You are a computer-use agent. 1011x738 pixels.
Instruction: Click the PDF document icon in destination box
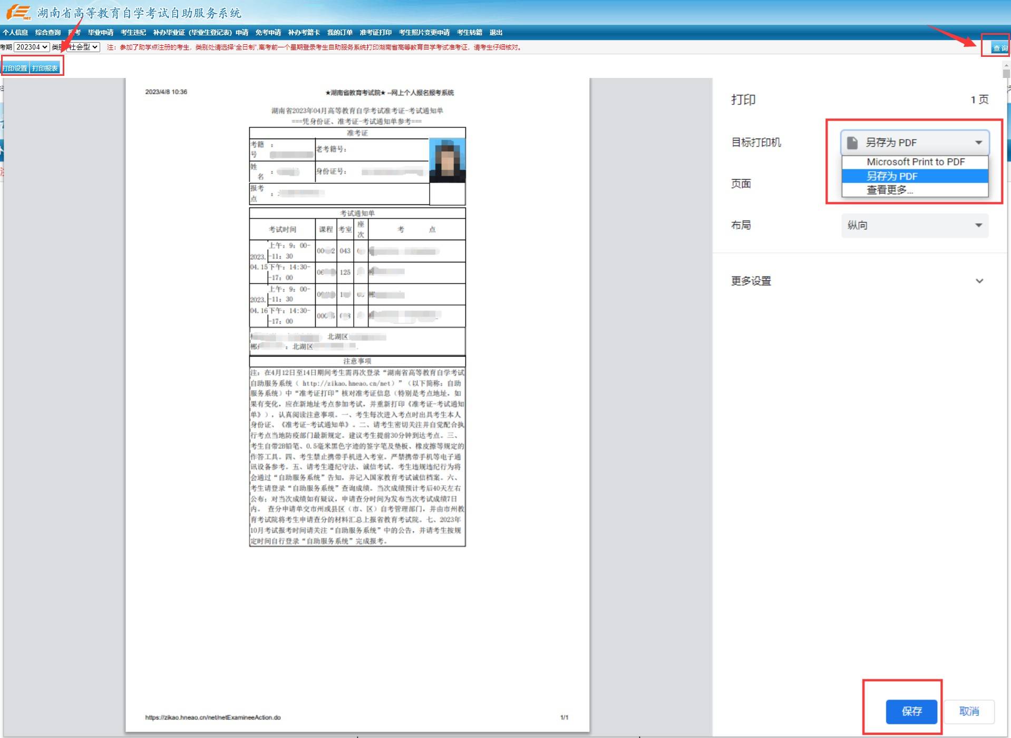pos(852,143)
